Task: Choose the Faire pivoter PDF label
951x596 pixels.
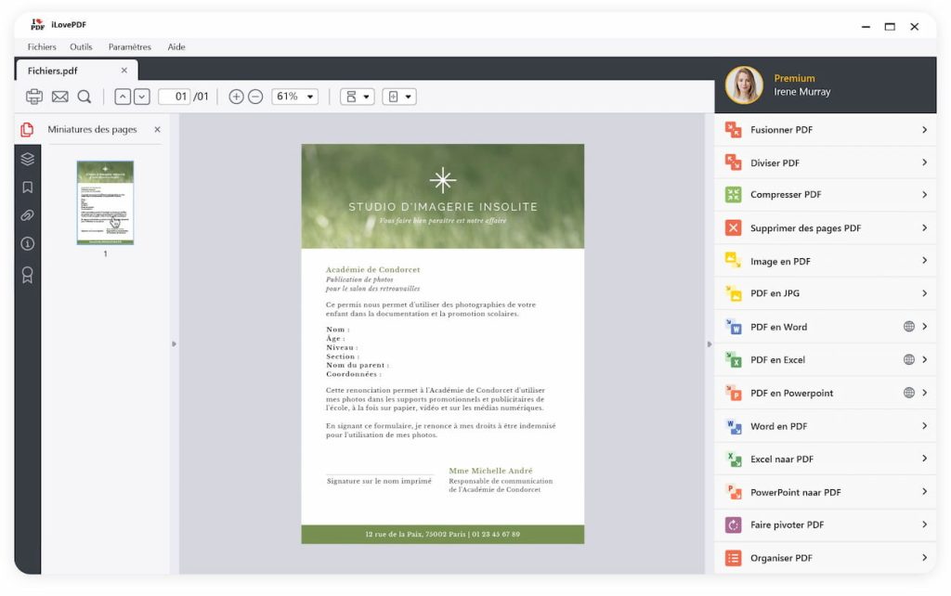Action: 787,525
